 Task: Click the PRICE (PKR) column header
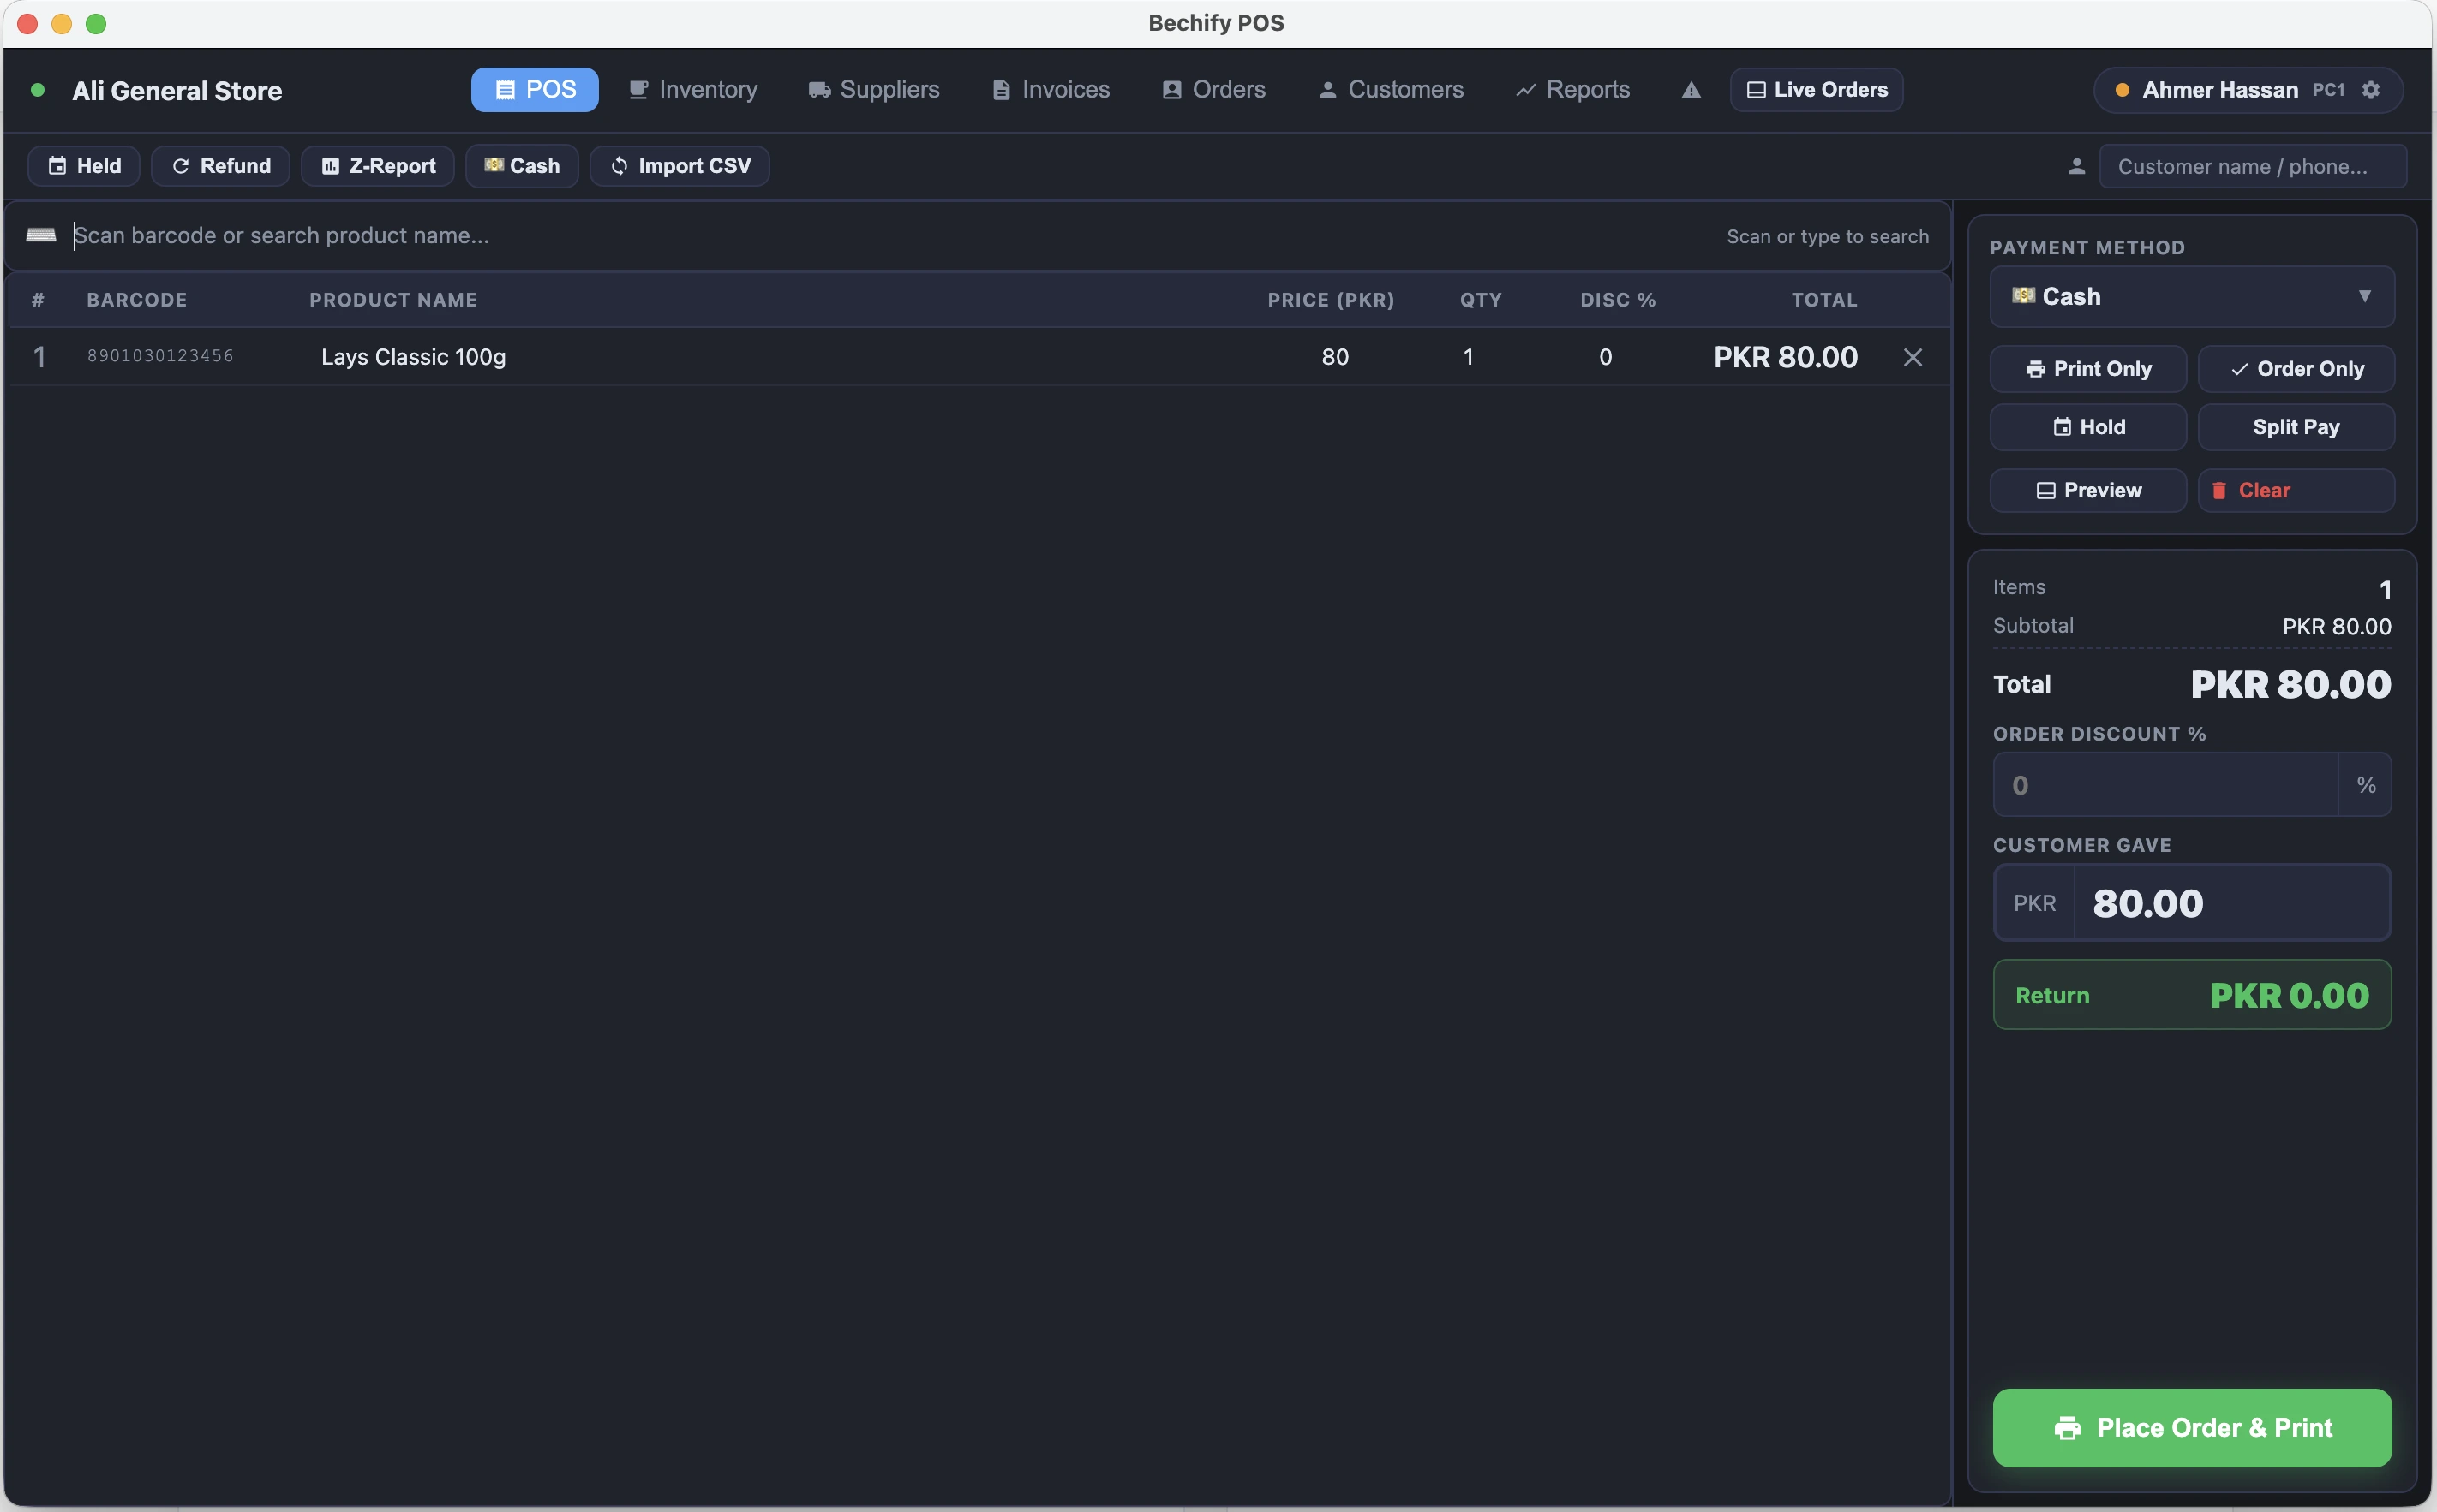[x=1330, y=300]
